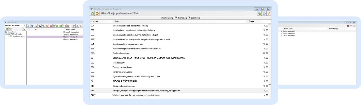This screenshot has width=361, height=105.
Task: Click the red scissors icon in Środki trwałe toolbar
Action: click(x=73, y=26)
